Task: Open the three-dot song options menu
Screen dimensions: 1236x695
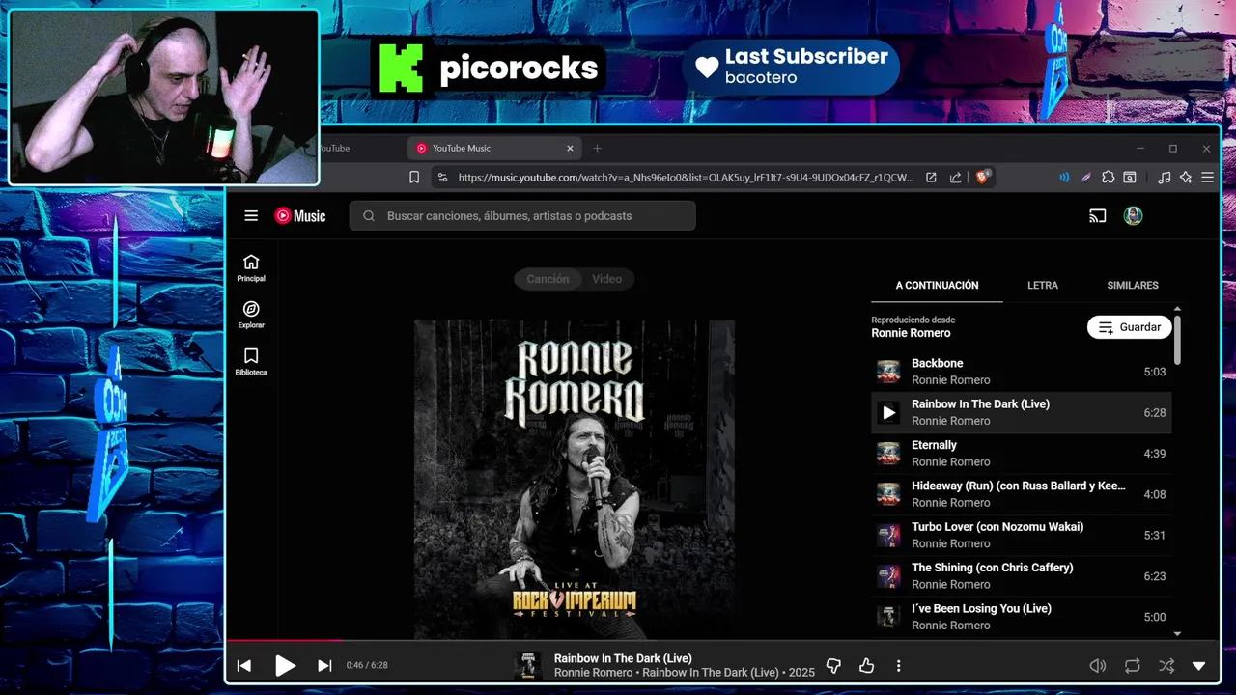Action: click(898, 665)
